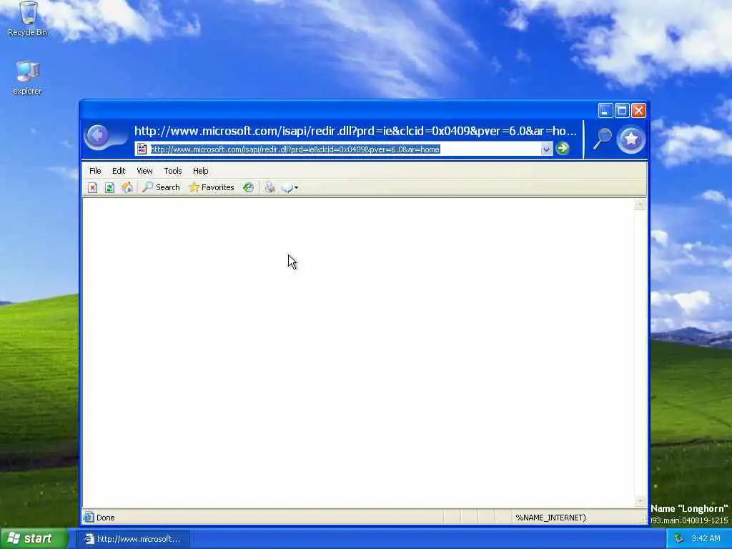The width and height of the screenshot is (732, 549).
Task: Select the Recycle Bin desktop icon
Action: pyautogui.click(x=28, y=19)
